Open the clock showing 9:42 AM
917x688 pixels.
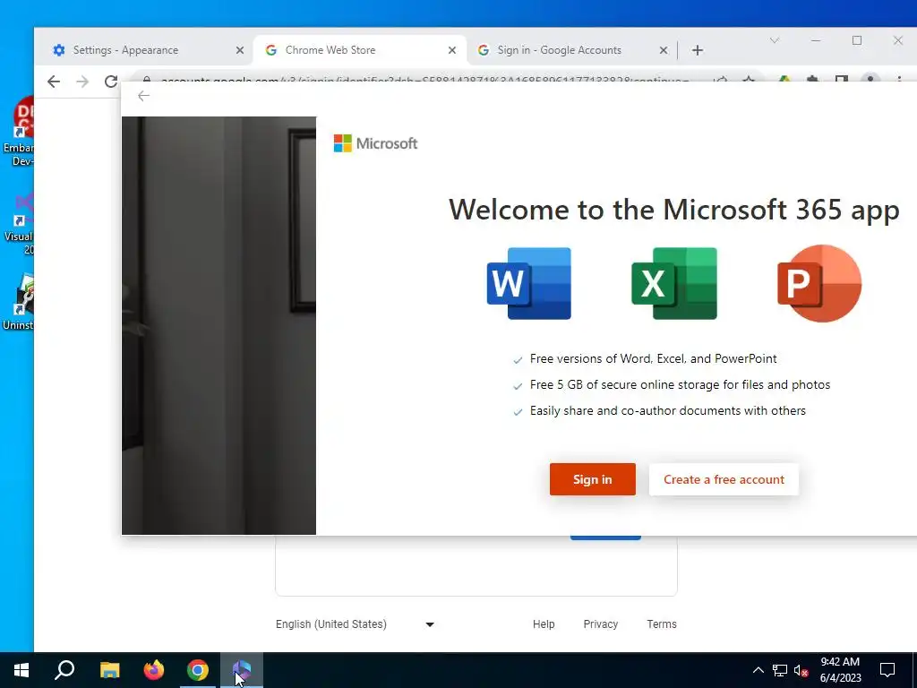pos(840,670)
